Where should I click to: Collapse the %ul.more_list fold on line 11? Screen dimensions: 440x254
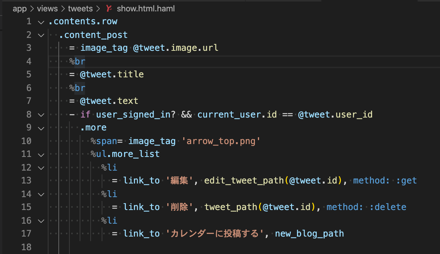click(x=41, y=155)
